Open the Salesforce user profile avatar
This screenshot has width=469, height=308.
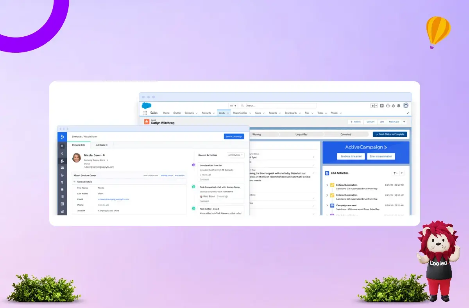pos(406,106)
